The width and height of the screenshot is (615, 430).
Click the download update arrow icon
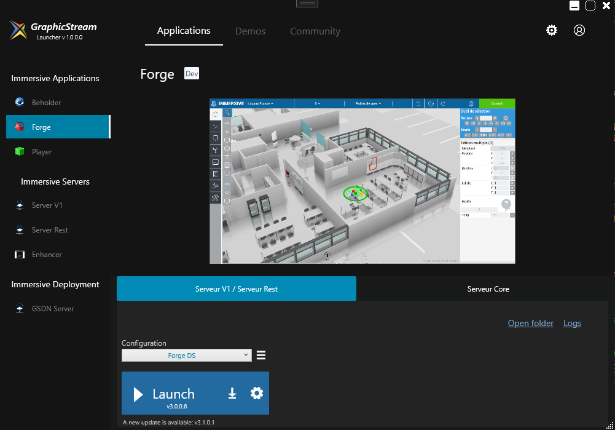[x=232, y=393]
